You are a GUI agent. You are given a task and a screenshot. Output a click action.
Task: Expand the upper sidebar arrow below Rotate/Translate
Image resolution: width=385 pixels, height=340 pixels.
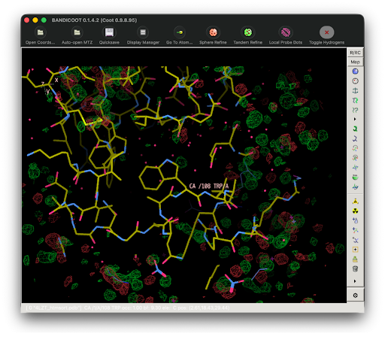point(355,119)
